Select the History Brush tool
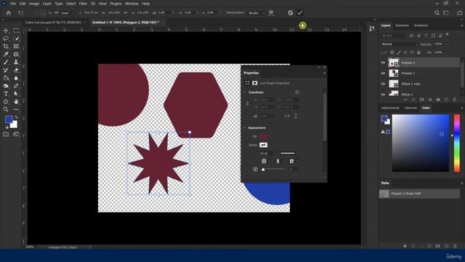 (x=6, y=70)
